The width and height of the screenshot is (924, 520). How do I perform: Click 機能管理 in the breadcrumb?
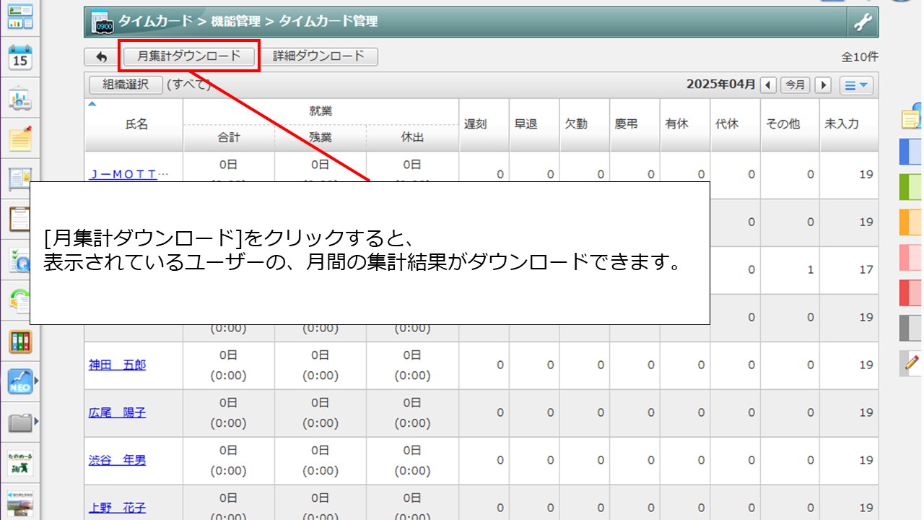tap(235, 22)
